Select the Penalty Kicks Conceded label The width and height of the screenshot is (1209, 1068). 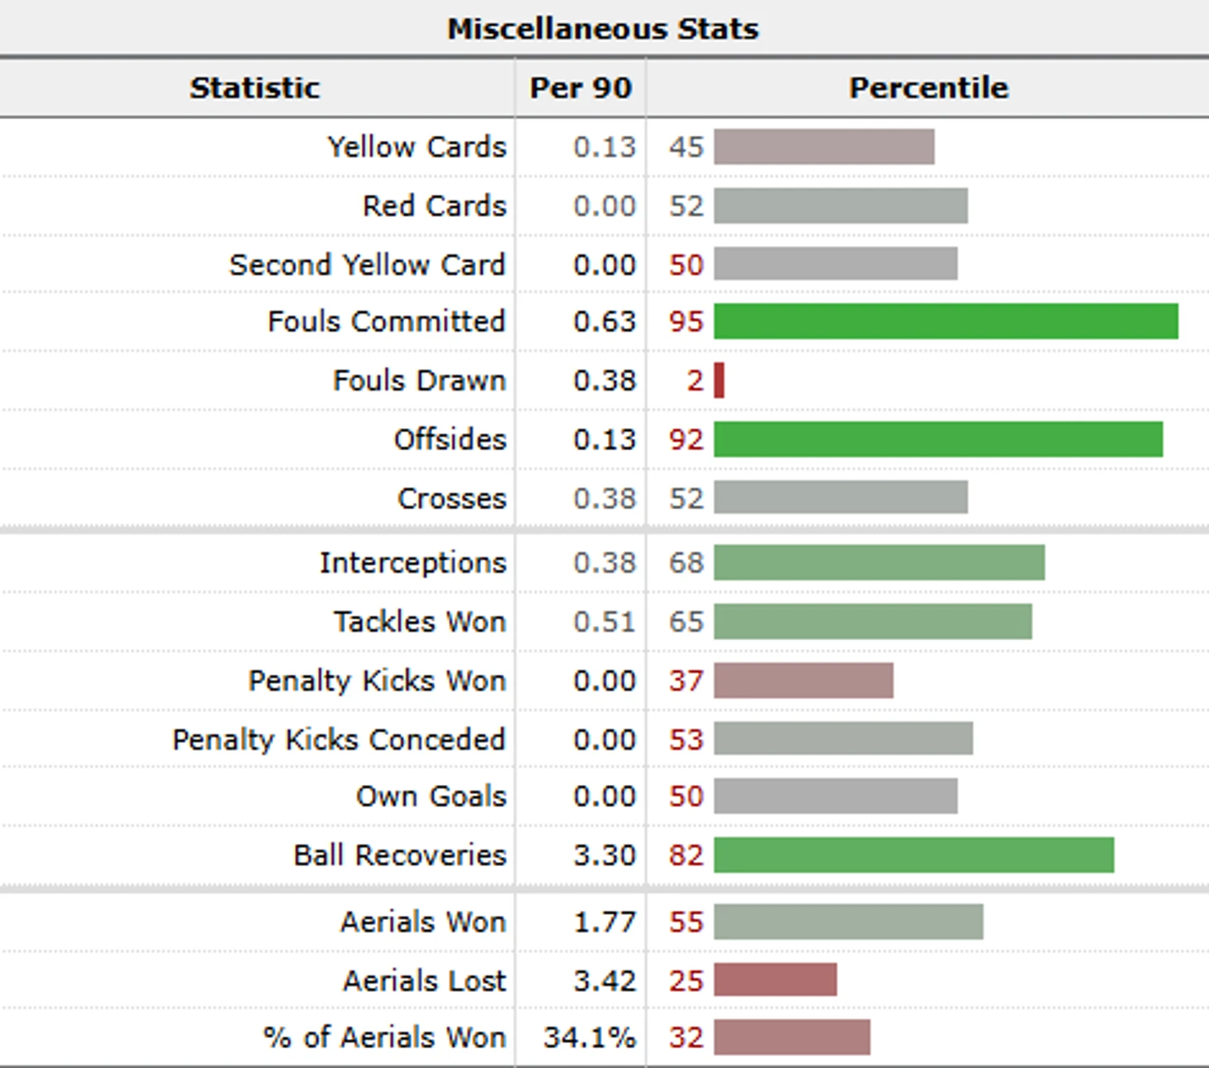[339, 739]
